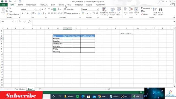Click into the Name Box
Screen dimensions: 176x99
pyautogui.click(x=6, y=21)
